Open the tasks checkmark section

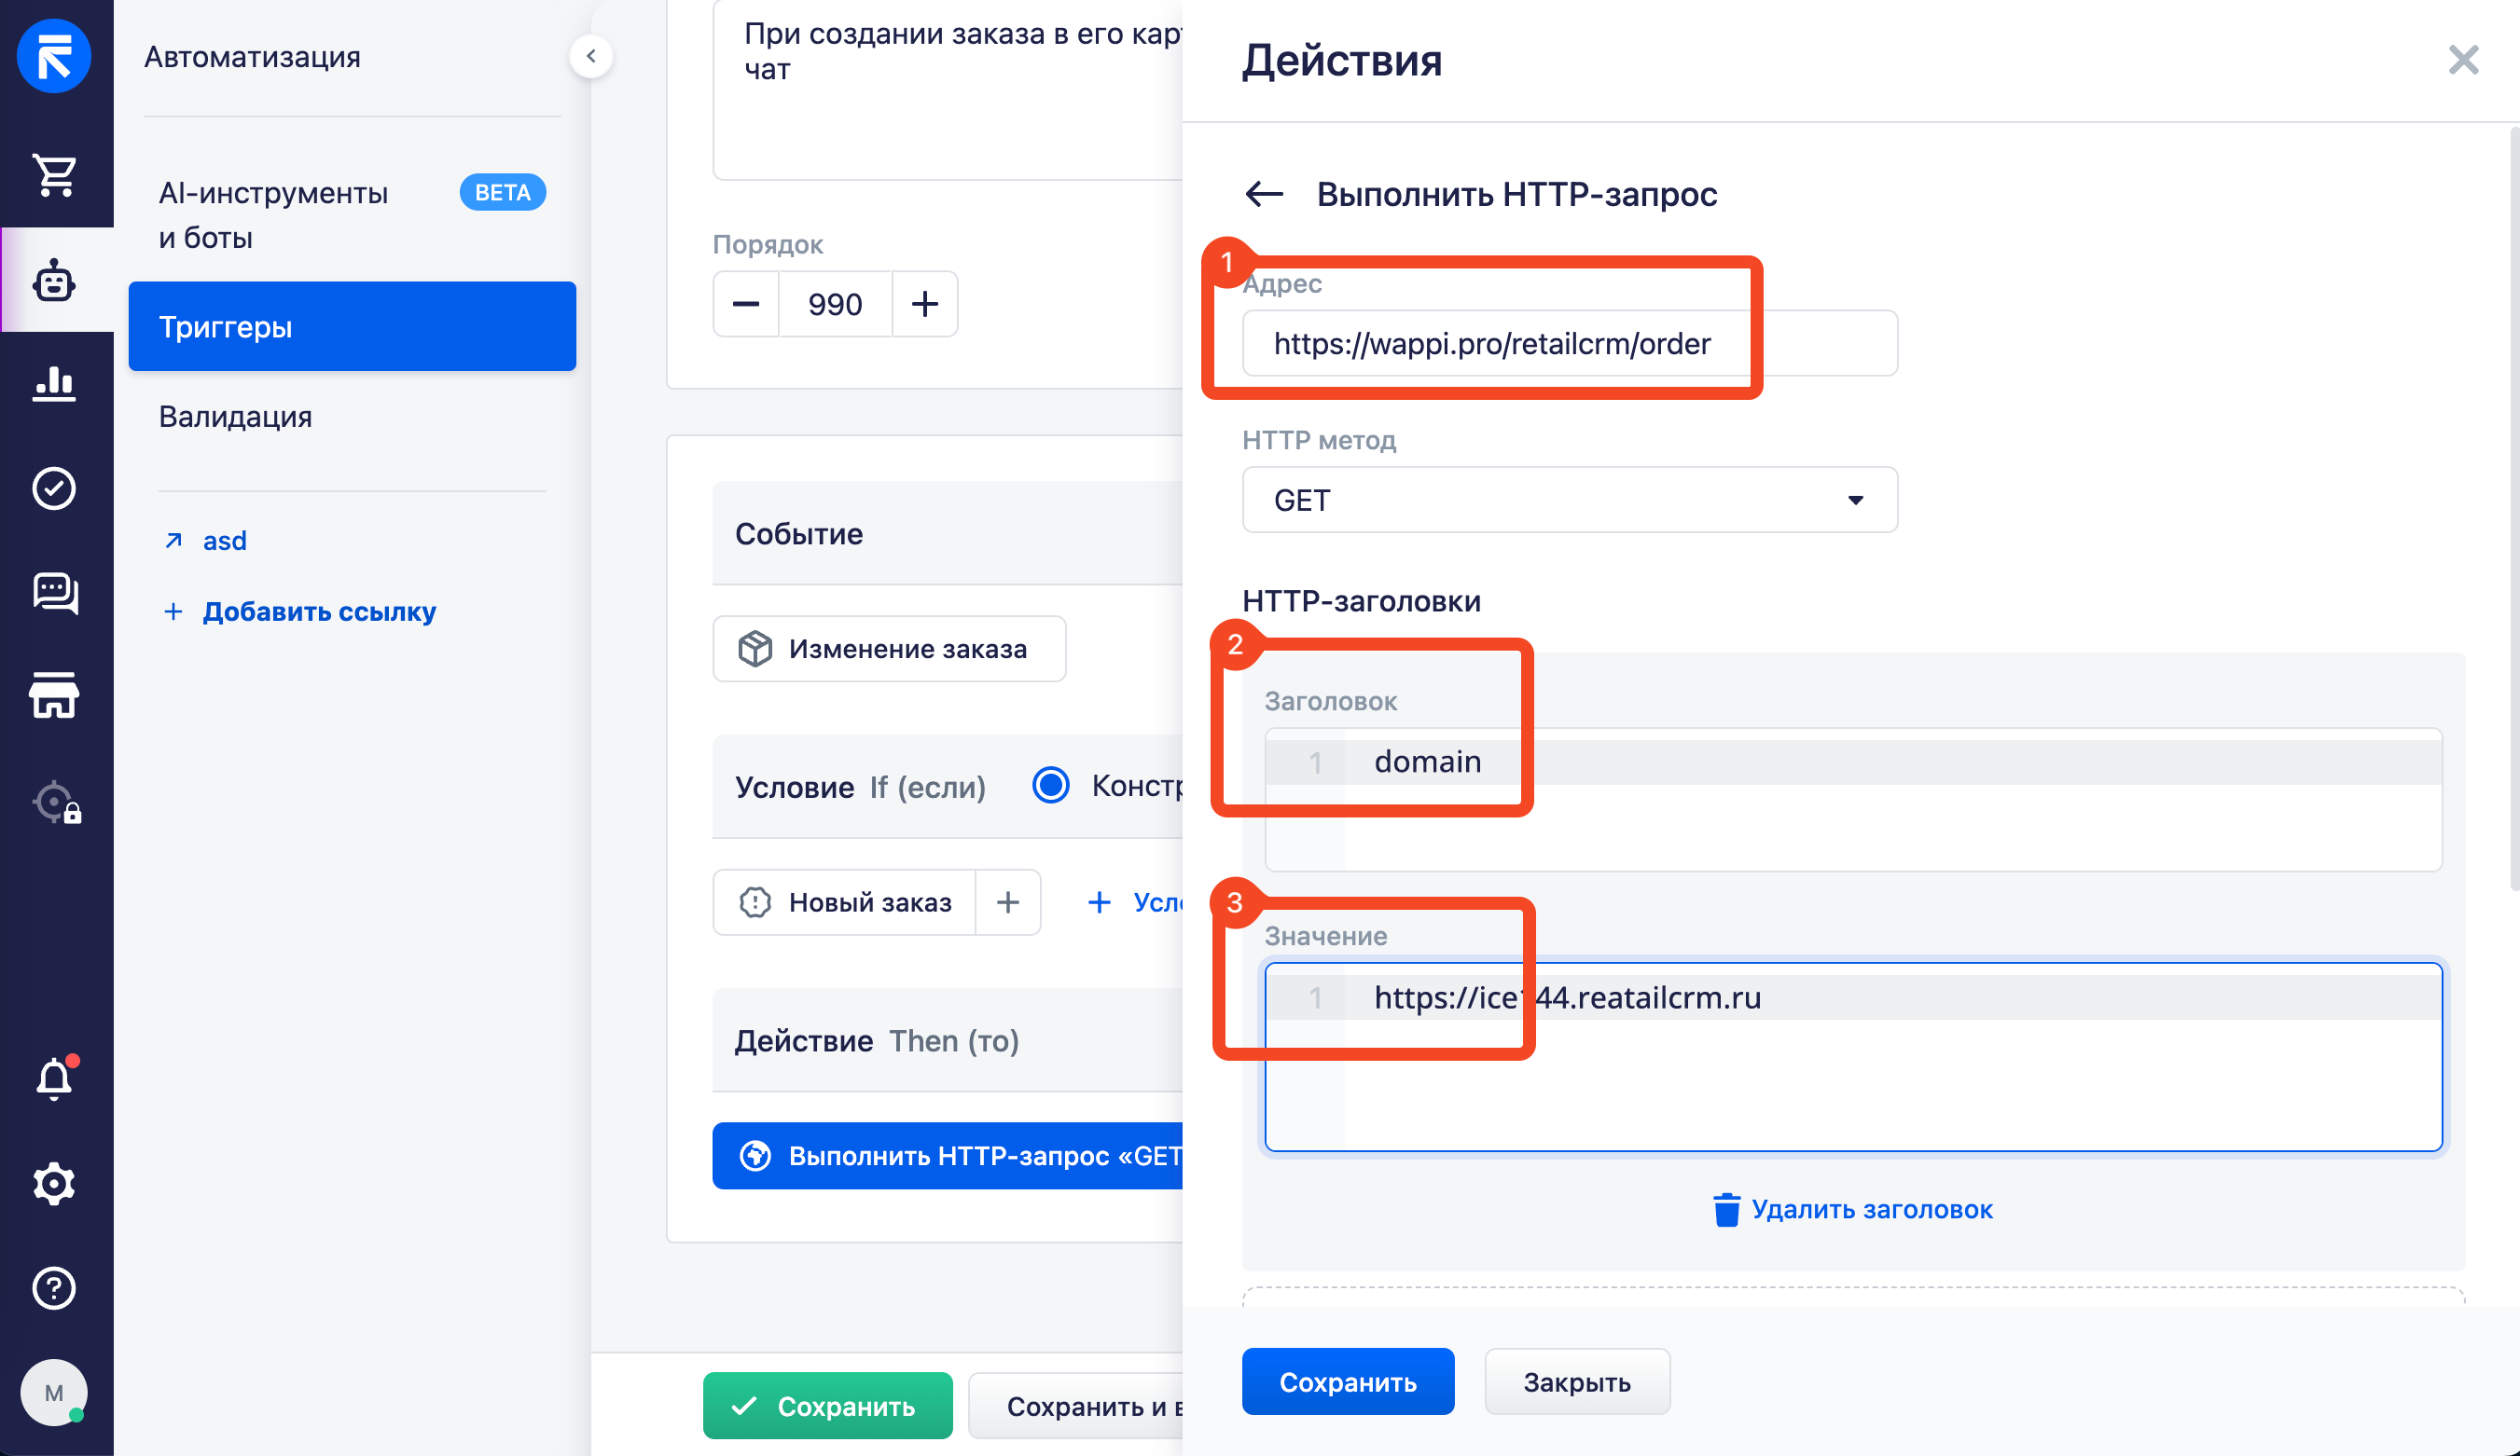tap(55, 488)
